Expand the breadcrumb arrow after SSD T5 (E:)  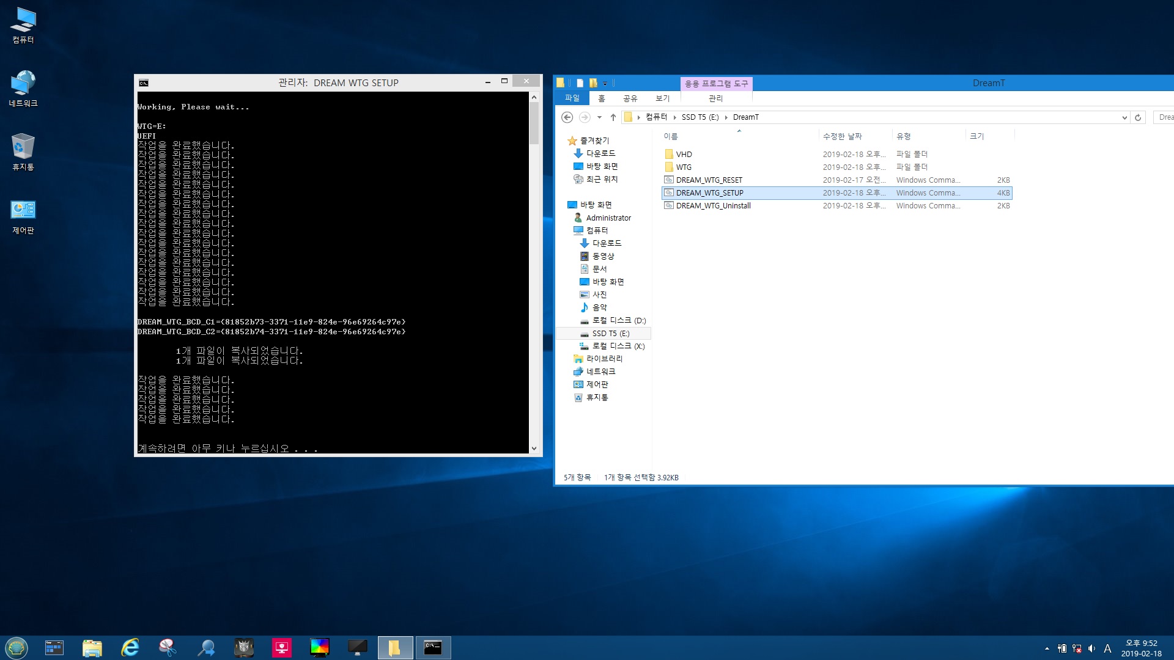click(x=726, y=117)
